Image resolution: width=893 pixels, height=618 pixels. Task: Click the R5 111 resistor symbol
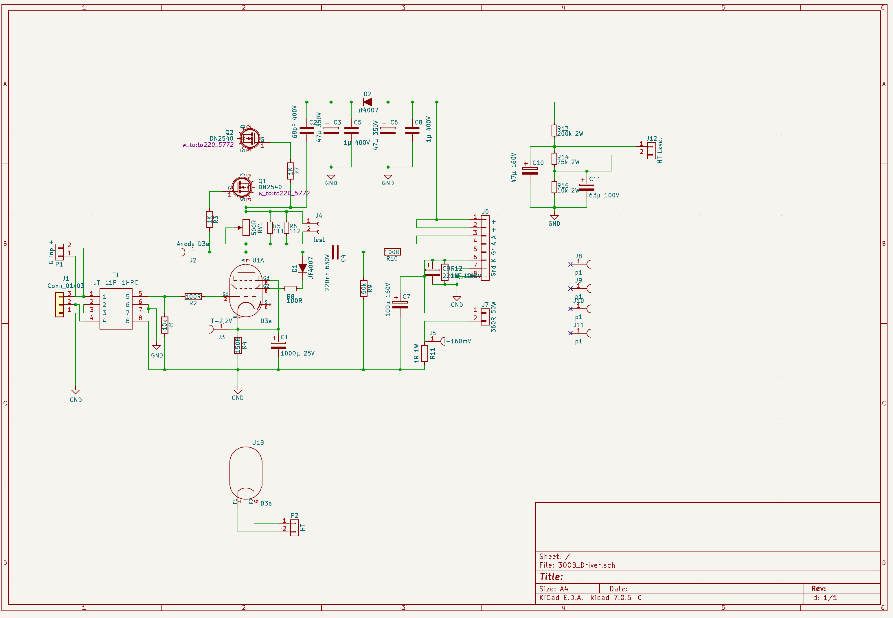click(270, 228)
